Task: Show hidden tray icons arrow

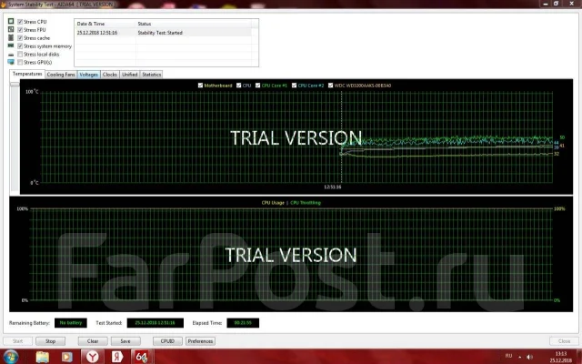Action: coord(519,357)
